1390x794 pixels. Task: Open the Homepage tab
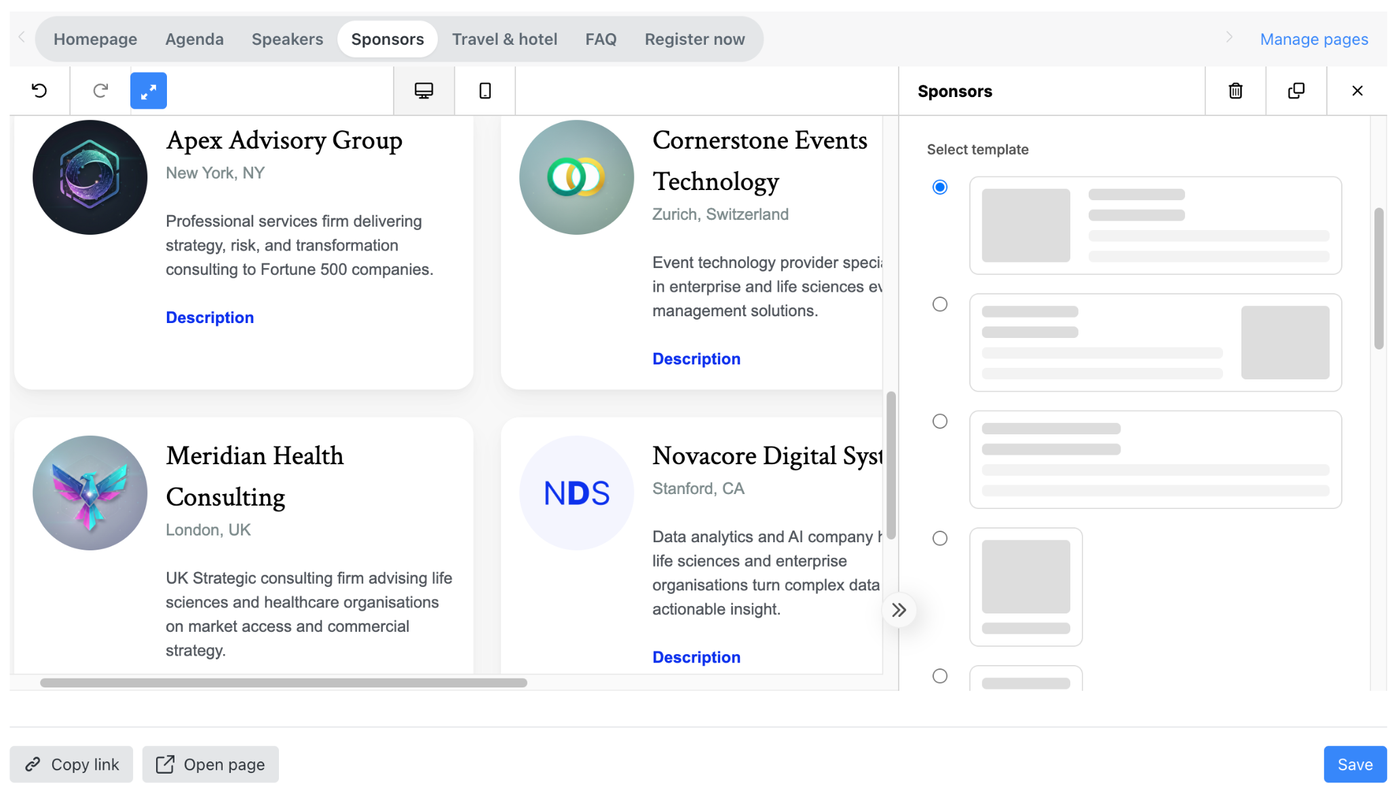point(96,39)
